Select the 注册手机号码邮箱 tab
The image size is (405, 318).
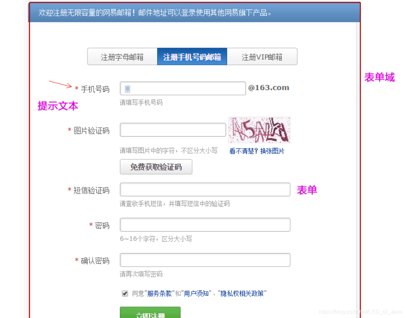192,57
